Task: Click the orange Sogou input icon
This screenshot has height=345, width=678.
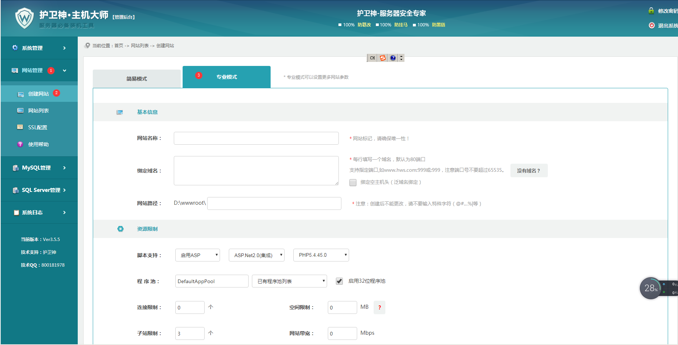Action: coord(382,57)
